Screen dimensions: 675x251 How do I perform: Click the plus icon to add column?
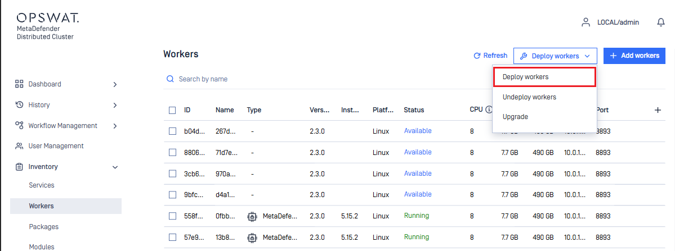pos(658,110)
